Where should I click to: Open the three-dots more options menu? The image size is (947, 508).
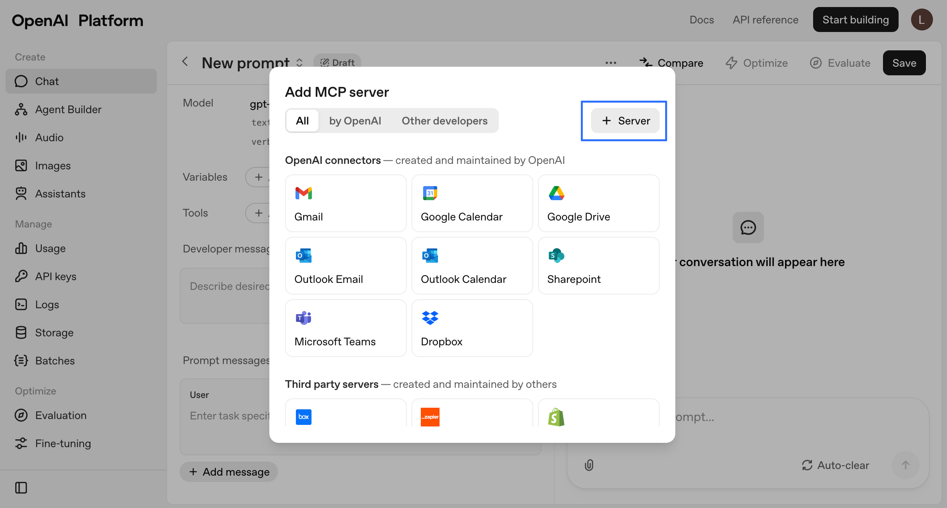(611, 63)
